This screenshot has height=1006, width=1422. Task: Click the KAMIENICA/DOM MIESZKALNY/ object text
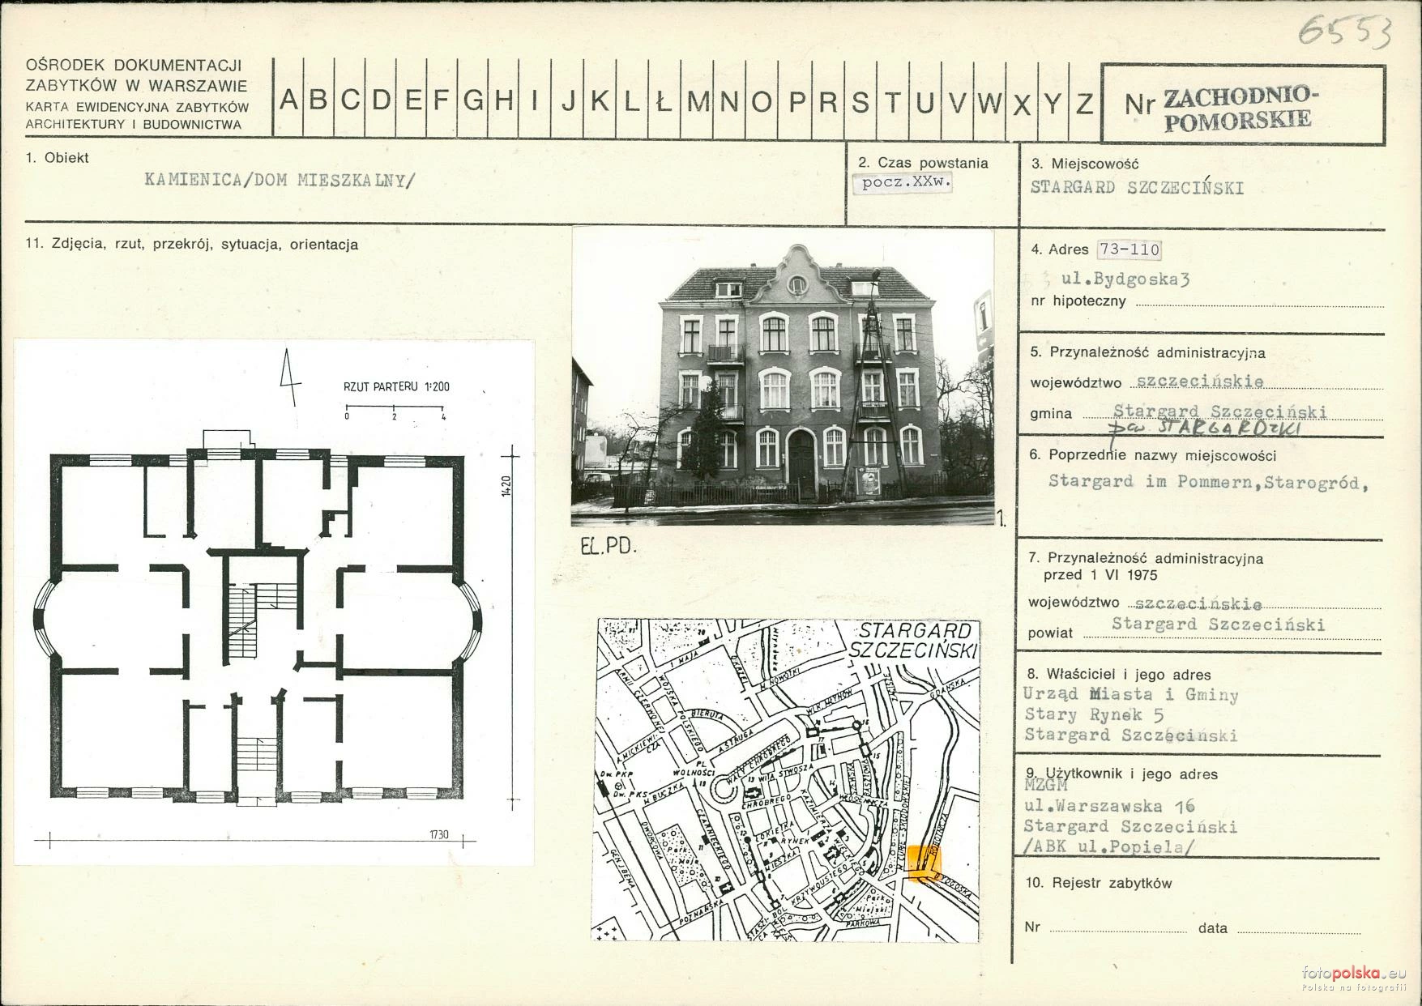point(279,180)
